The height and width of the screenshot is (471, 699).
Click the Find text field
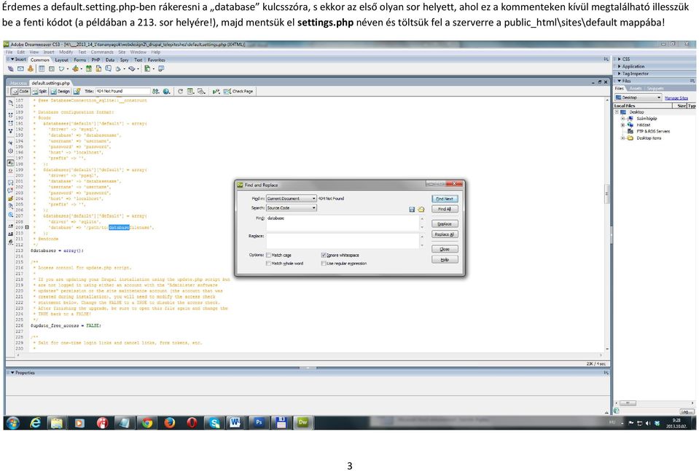coord(342,223)
